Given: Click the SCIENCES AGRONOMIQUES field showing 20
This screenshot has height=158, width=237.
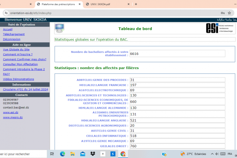Looking at the screenshot, I should [177, 126].
